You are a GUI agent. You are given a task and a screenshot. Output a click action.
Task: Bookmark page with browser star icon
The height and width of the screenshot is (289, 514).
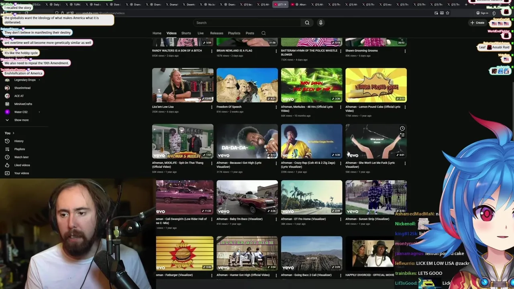(x=447, y=13)
